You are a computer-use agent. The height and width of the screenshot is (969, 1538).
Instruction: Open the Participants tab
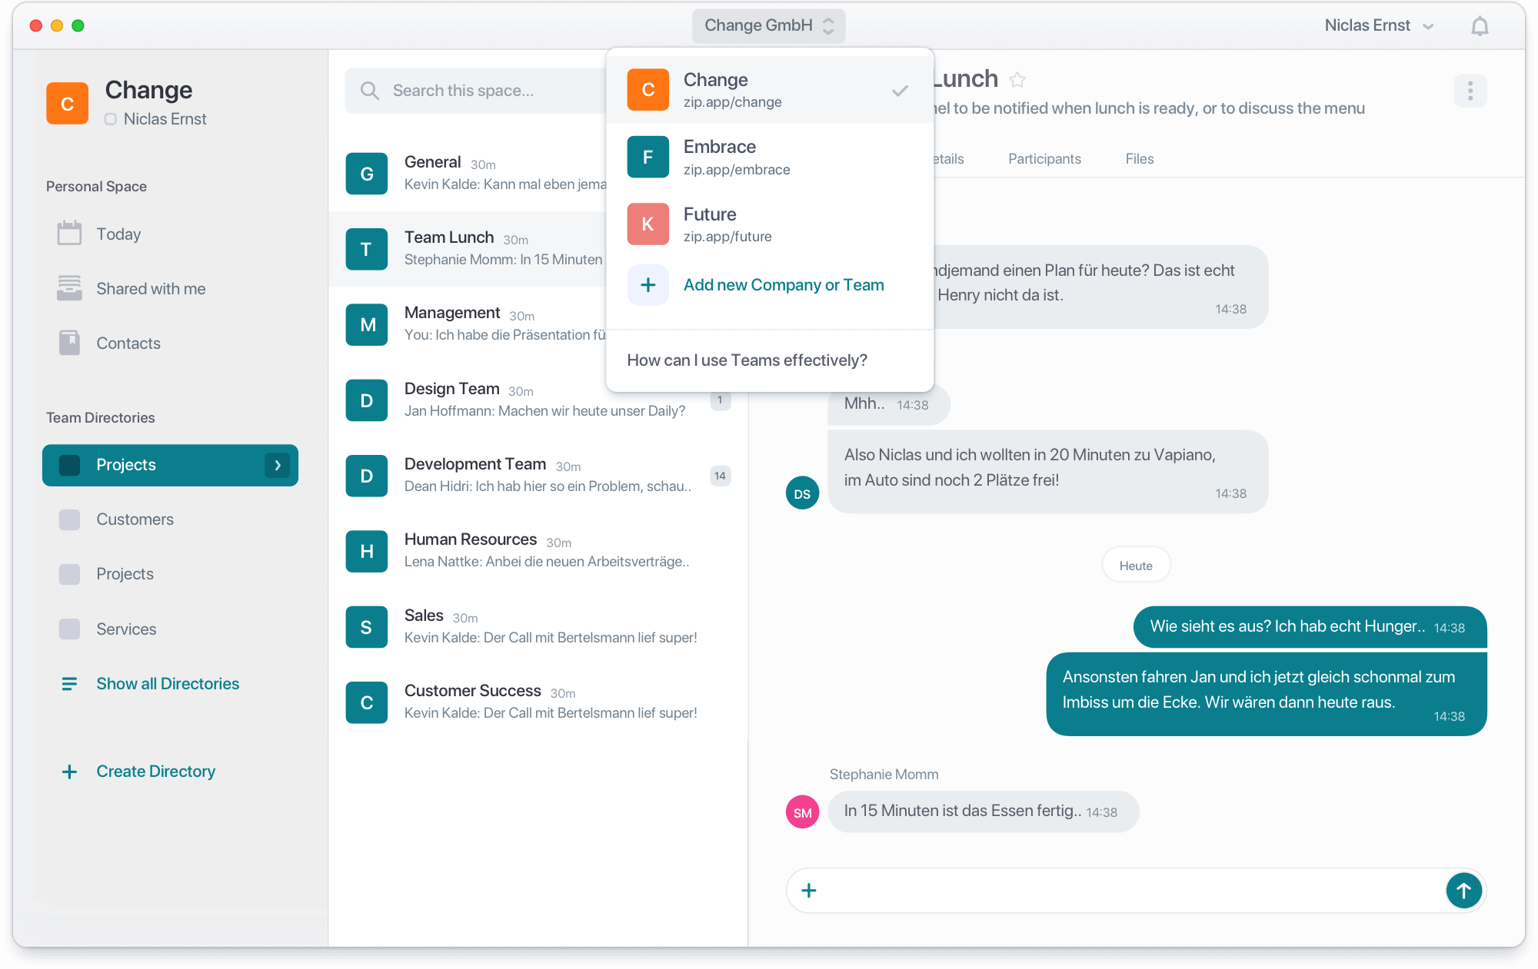click(x=1044, y=159)
